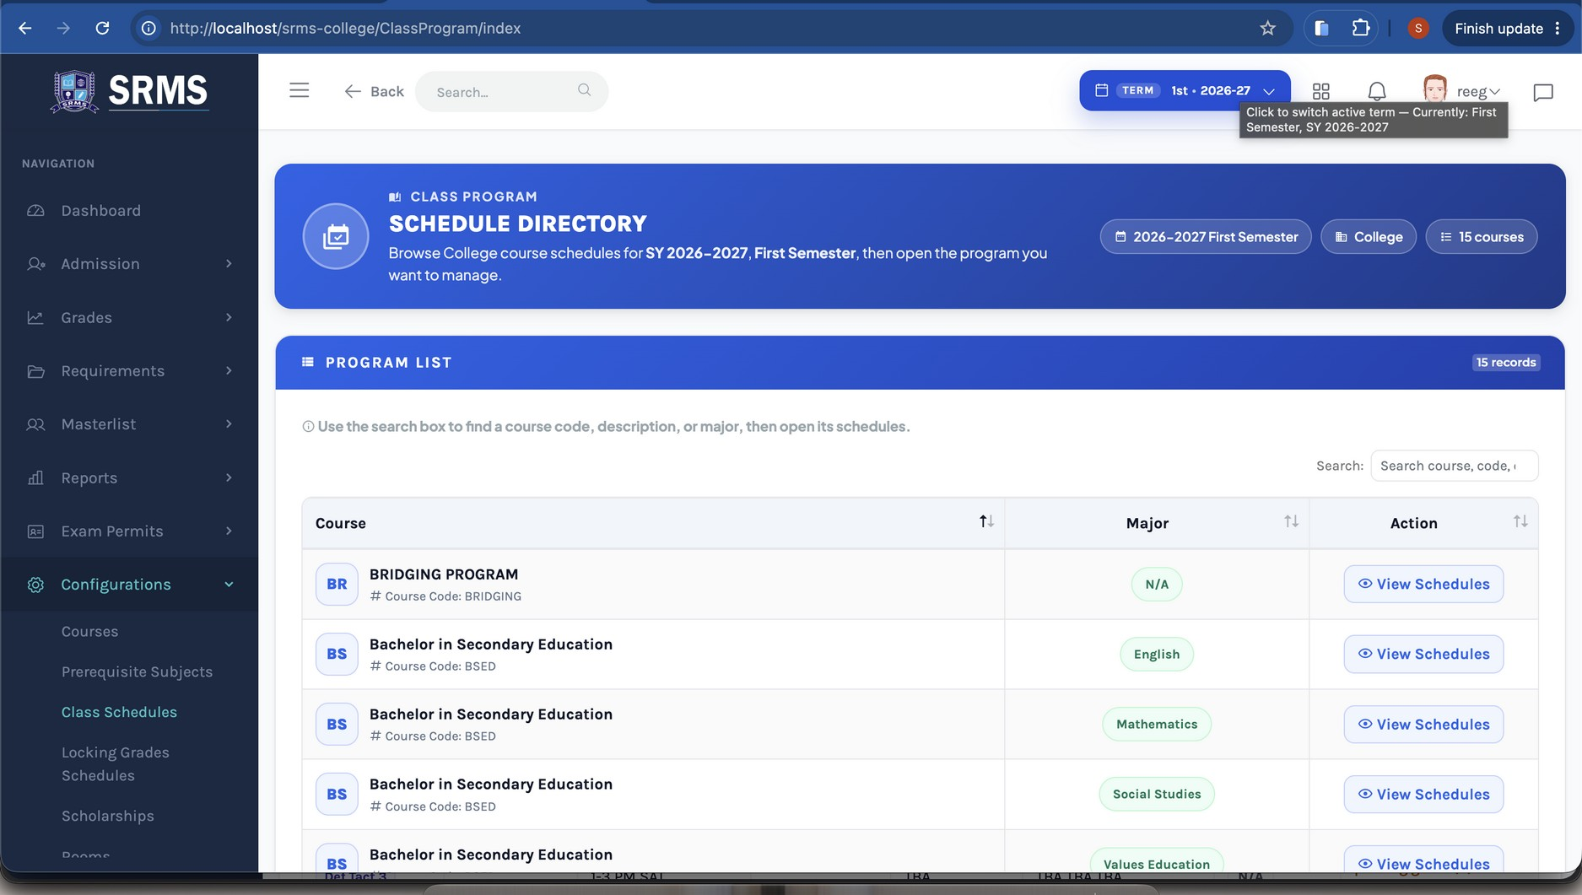Viewport: 1582px width, 895px height.
Task: Open the browser side panel icon
Action: 1321,28
